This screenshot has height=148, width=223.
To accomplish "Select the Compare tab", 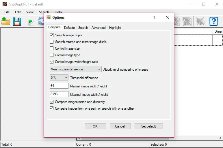I will (x=55, y=27).
